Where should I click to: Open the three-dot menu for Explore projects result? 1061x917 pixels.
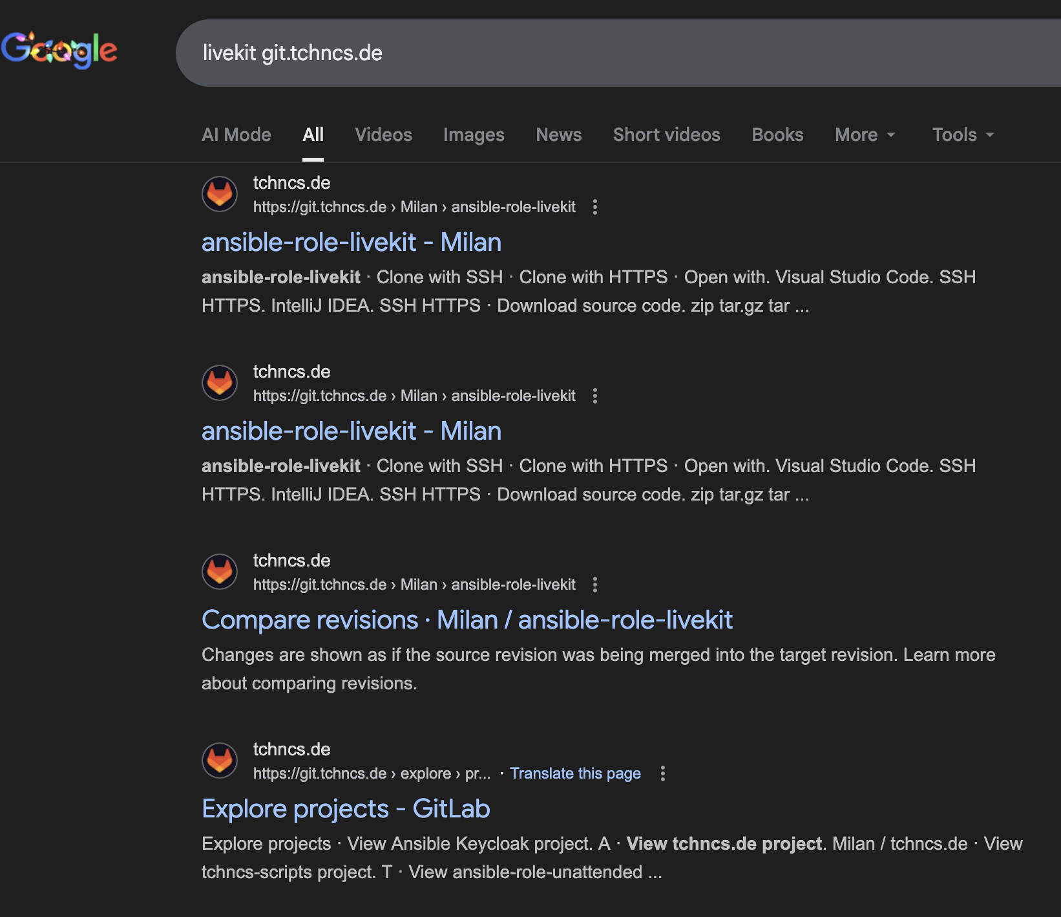tap(662, 773)
